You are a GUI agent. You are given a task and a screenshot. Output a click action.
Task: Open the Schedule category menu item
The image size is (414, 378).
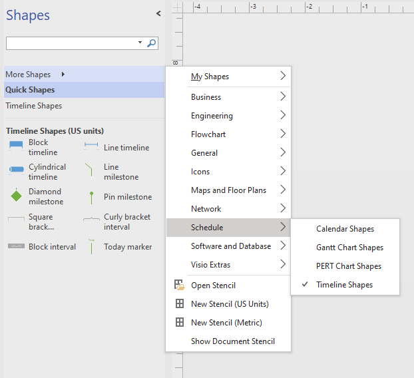click(x=228, y=228)
